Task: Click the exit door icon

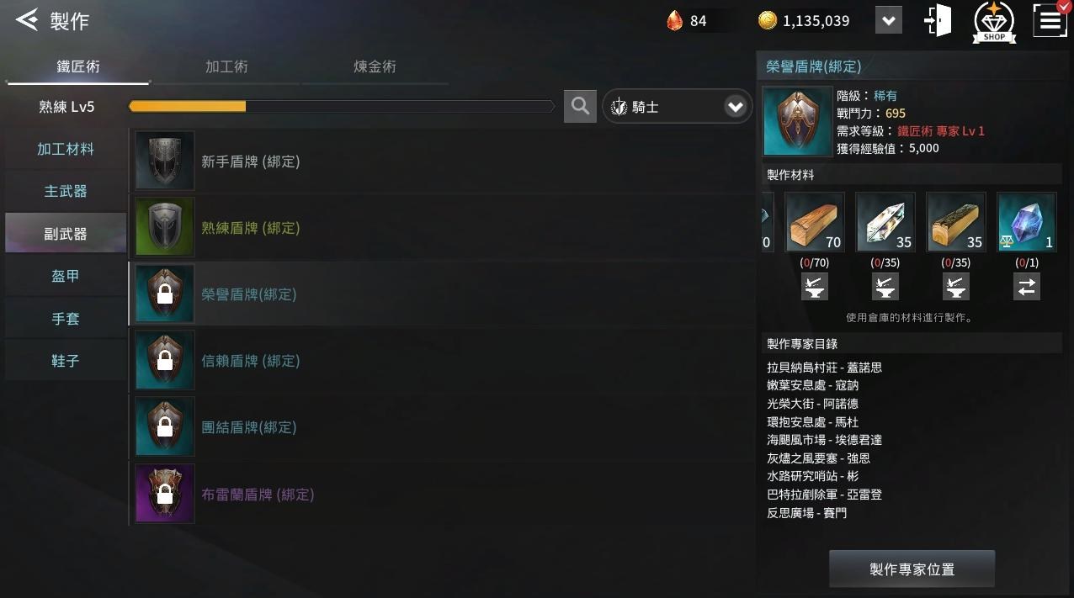Action: pos(938,21)
